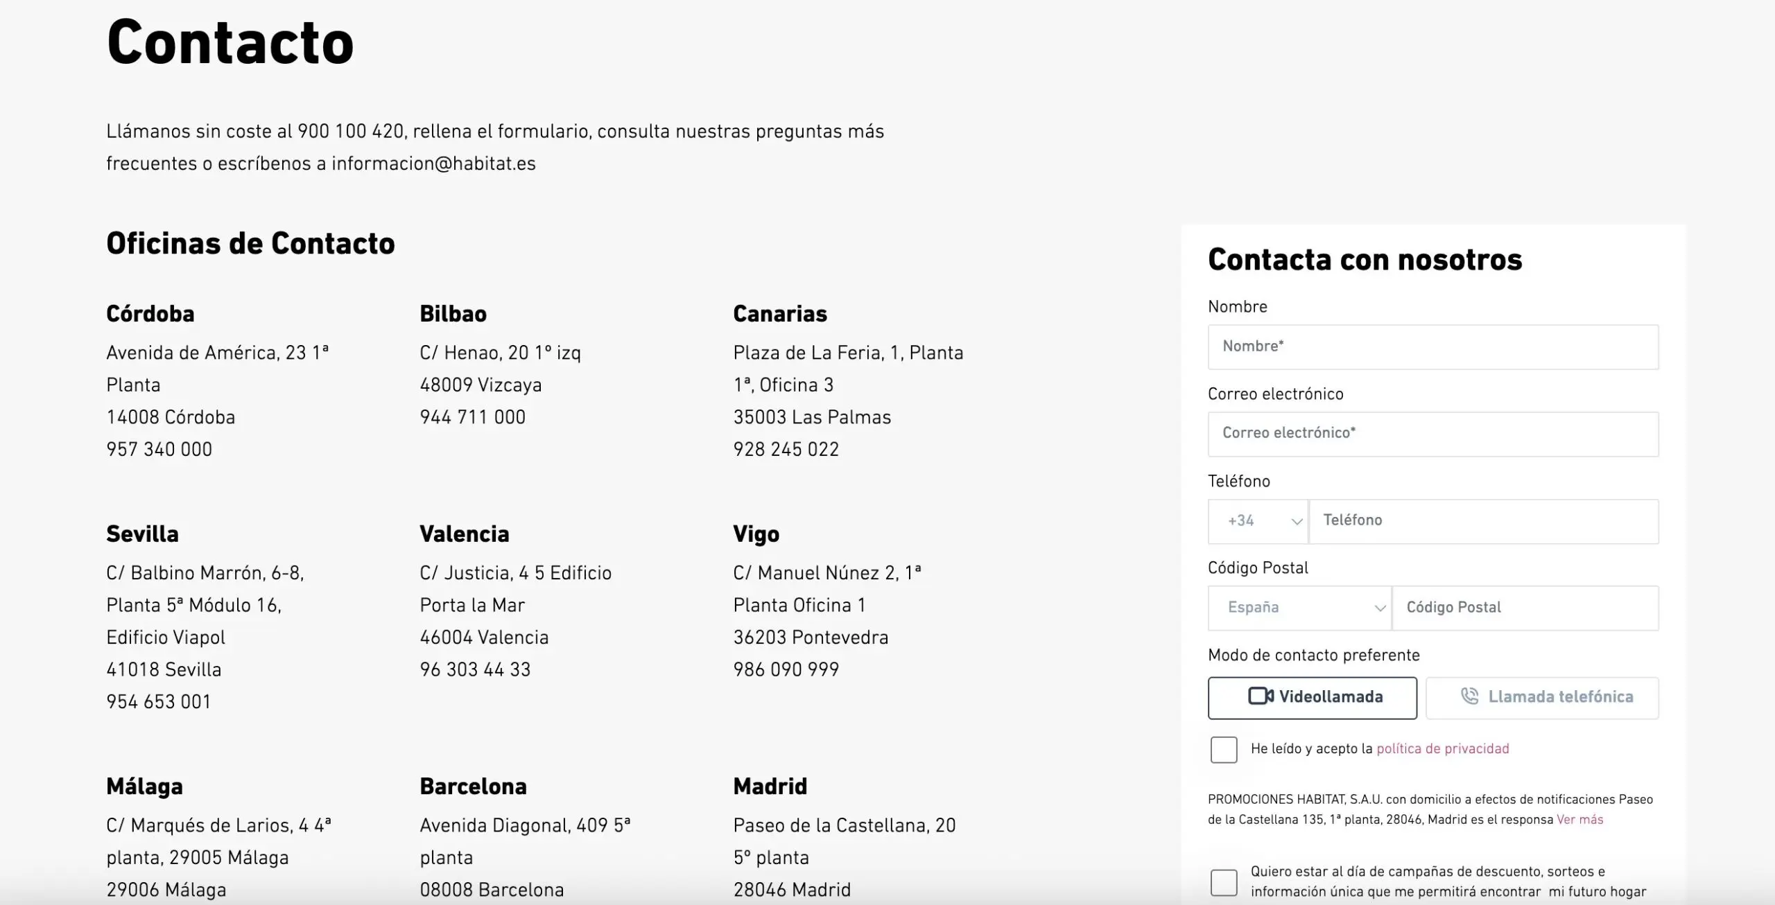The image size is (1775, 905).
Task: Select the Sevilla office phone number
Action: pyautogui.click(x=158, y=701)
